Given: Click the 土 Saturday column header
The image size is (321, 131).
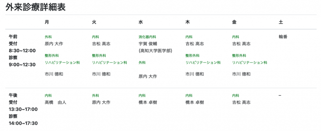Looking at the screenshot, I should click(281, 22).
